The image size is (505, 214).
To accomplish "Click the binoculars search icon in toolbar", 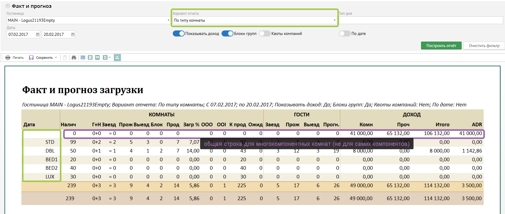I will pos(74,58).
